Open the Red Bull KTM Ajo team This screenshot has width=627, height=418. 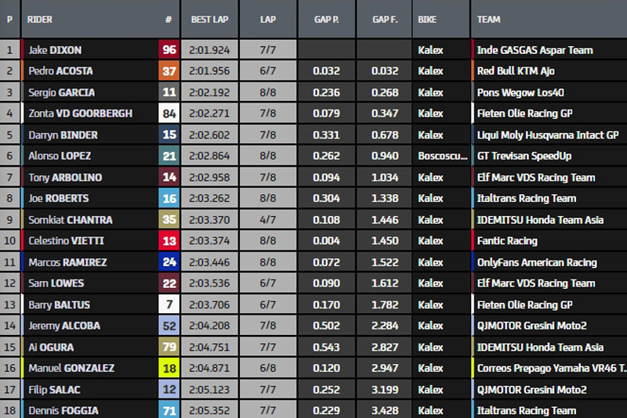(516, 71)
